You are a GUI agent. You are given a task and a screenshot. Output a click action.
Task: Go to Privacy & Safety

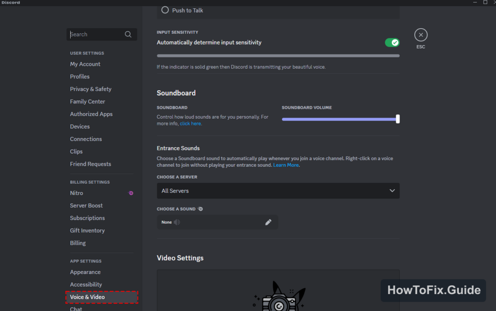tap(91, 89)
